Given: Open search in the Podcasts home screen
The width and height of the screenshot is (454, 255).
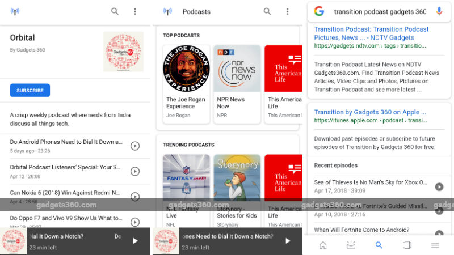Looking at the screenshot, I should pyautogui.click(x=267, y=11).
